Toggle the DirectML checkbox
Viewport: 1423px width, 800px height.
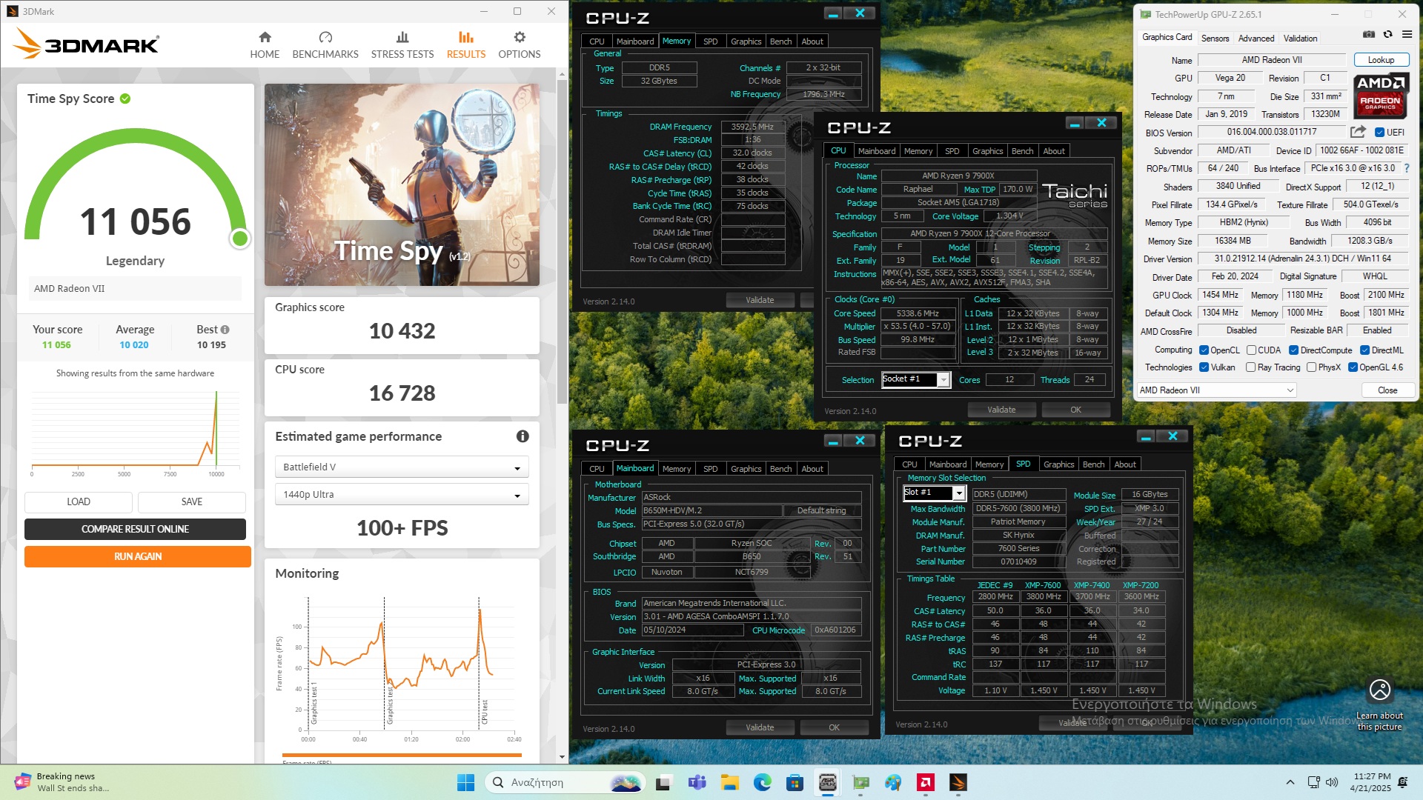coord(1364,350)
